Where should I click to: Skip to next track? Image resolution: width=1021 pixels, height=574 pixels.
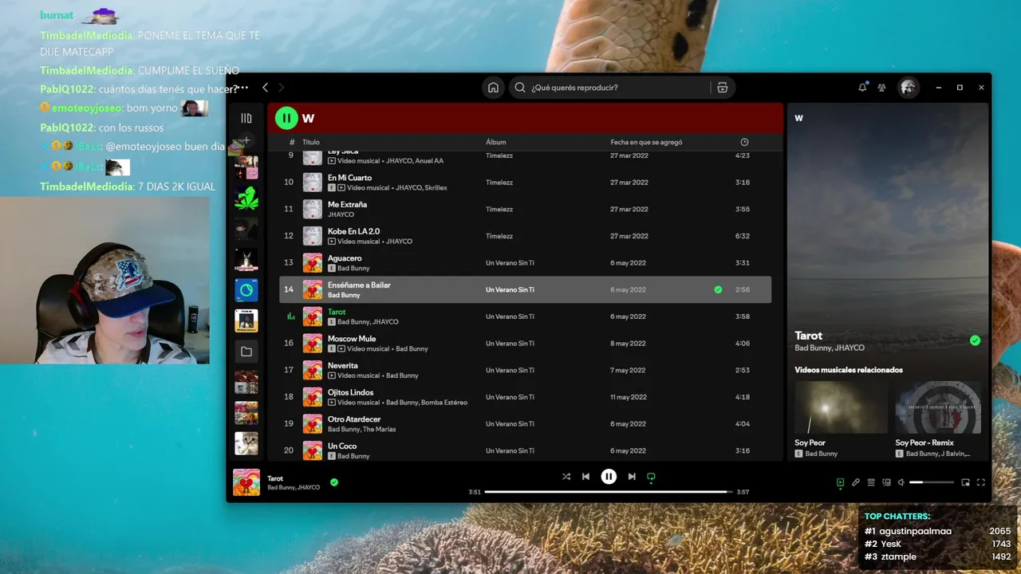632,477
